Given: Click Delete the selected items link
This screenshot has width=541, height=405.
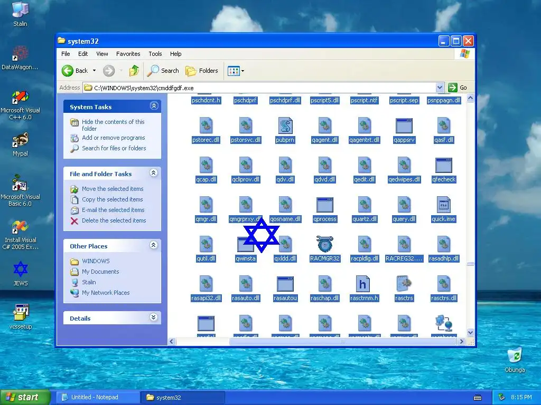Looking at the screenshot, I should point(114,220).
